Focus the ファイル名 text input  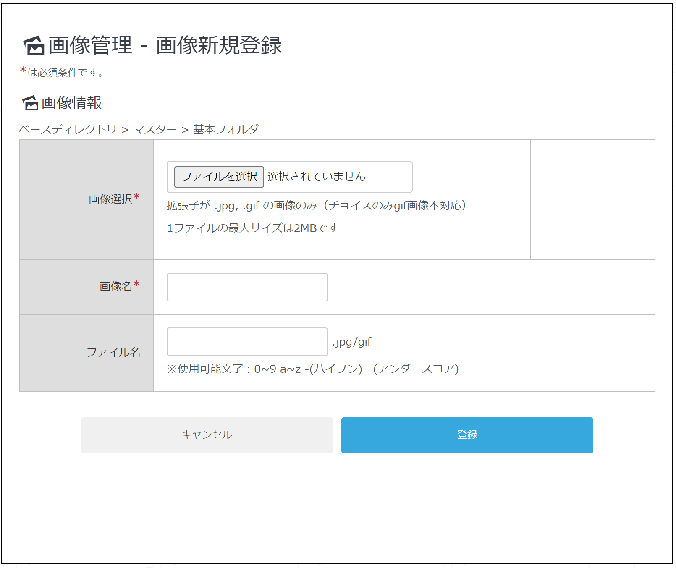tap(247, 342)
